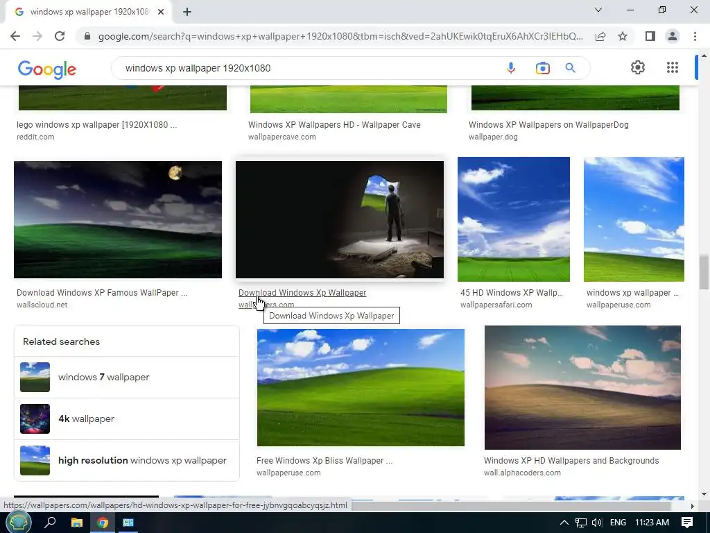Close the windows xp wallpaper tab
710x533 pixels.
[x=161, y=12]
